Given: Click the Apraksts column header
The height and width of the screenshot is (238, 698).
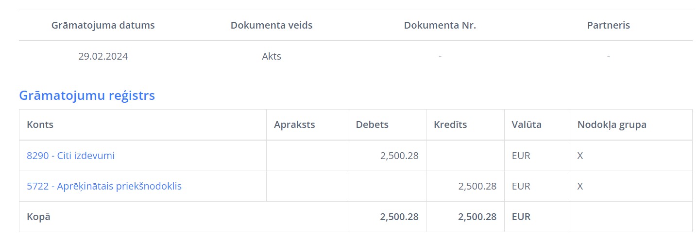Looking at the screenshot, I should click(x=294, y=125).
